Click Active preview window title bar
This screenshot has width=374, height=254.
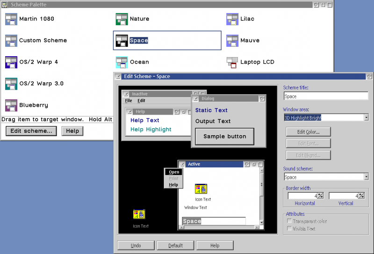coord(214,164)
